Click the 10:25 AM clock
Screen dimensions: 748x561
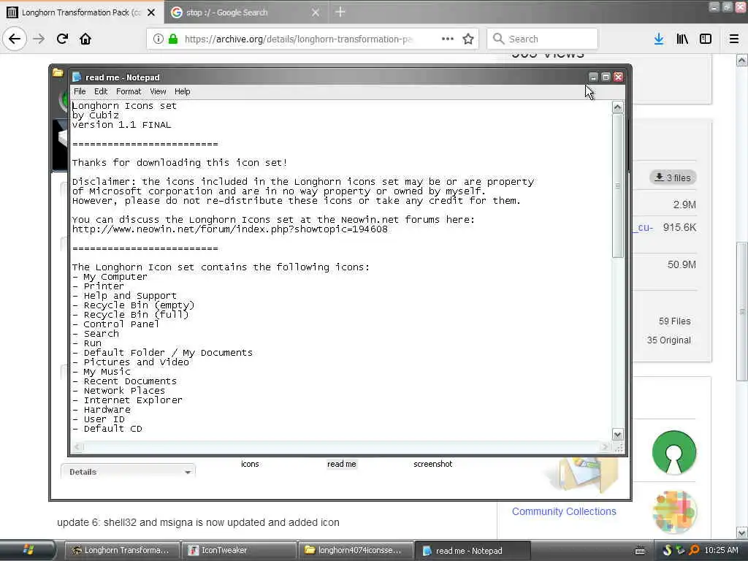point(721,550)
